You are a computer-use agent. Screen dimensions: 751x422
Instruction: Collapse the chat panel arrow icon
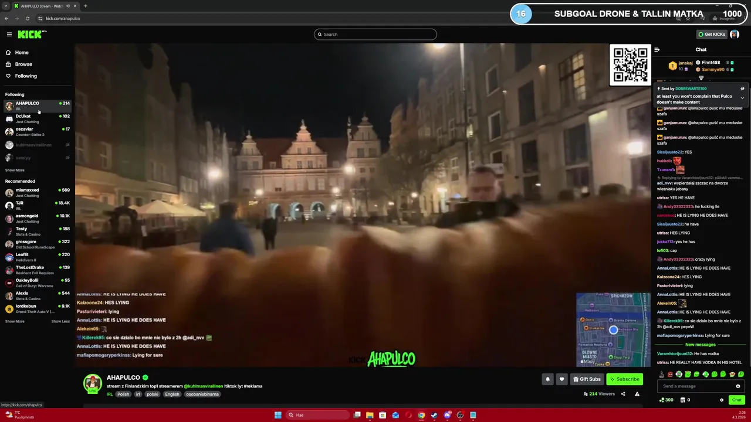[657, 50]
